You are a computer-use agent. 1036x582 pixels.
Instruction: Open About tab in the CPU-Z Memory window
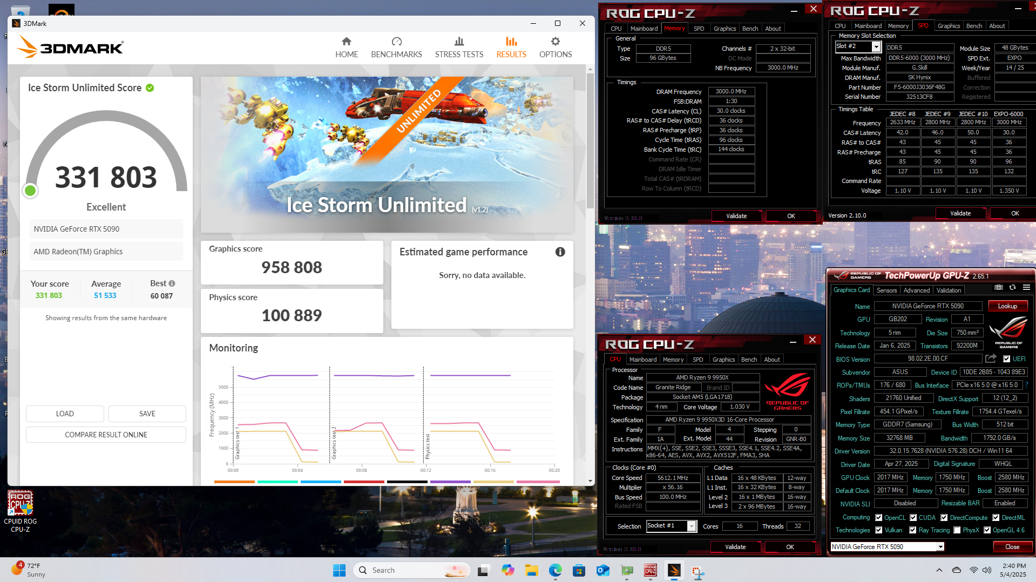(773, 29)
